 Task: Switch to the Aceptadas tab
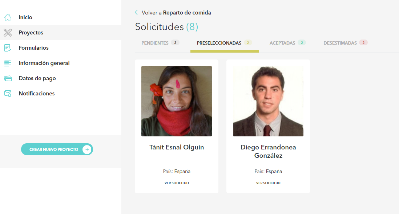pos(287,43)
